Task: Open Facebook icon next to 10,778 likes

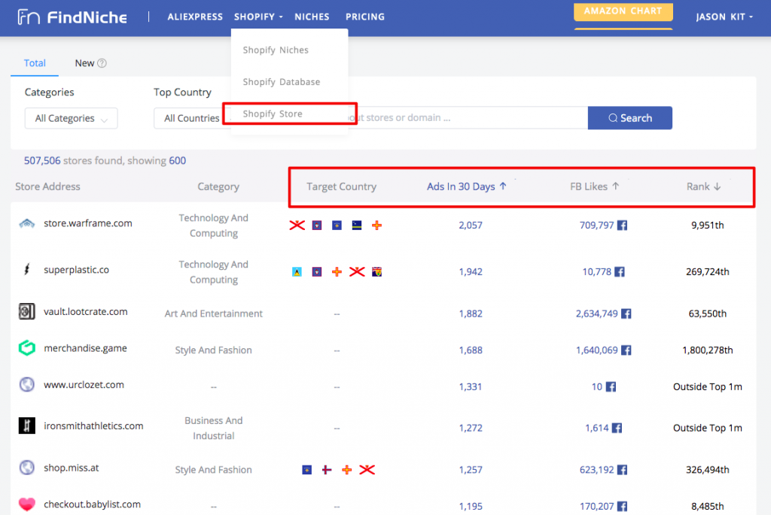Action: click(620, 272)
